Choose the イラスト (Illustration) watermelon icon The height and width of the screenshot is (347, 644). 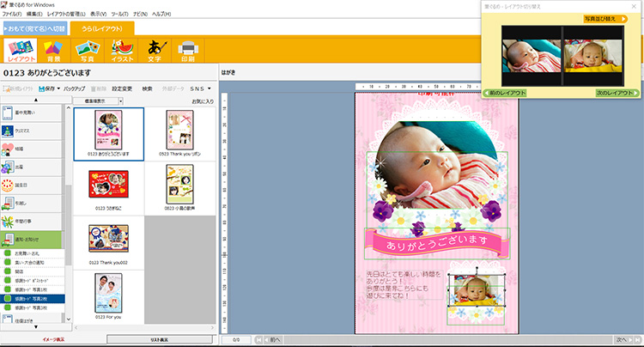point(121,50)
